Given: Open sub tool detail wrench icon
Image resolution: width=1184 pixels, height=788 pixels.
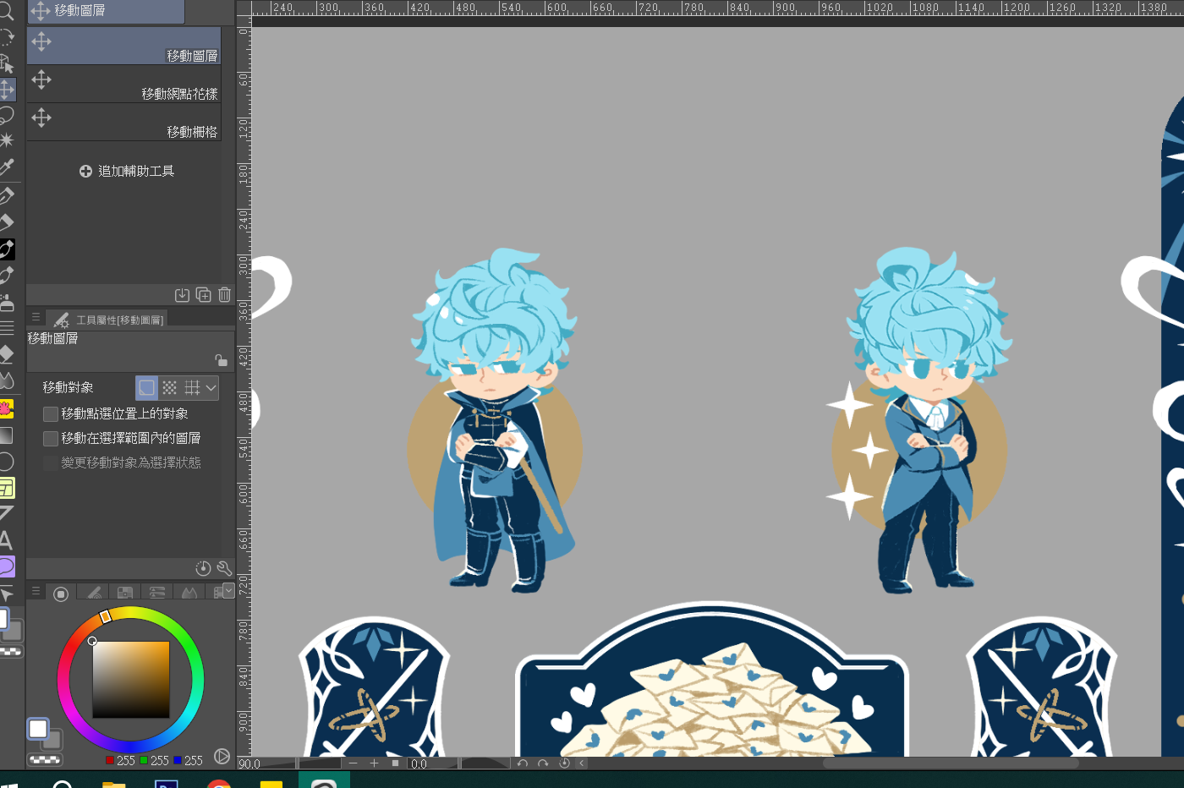Looking at the screenshot, I should coord(224,568).
